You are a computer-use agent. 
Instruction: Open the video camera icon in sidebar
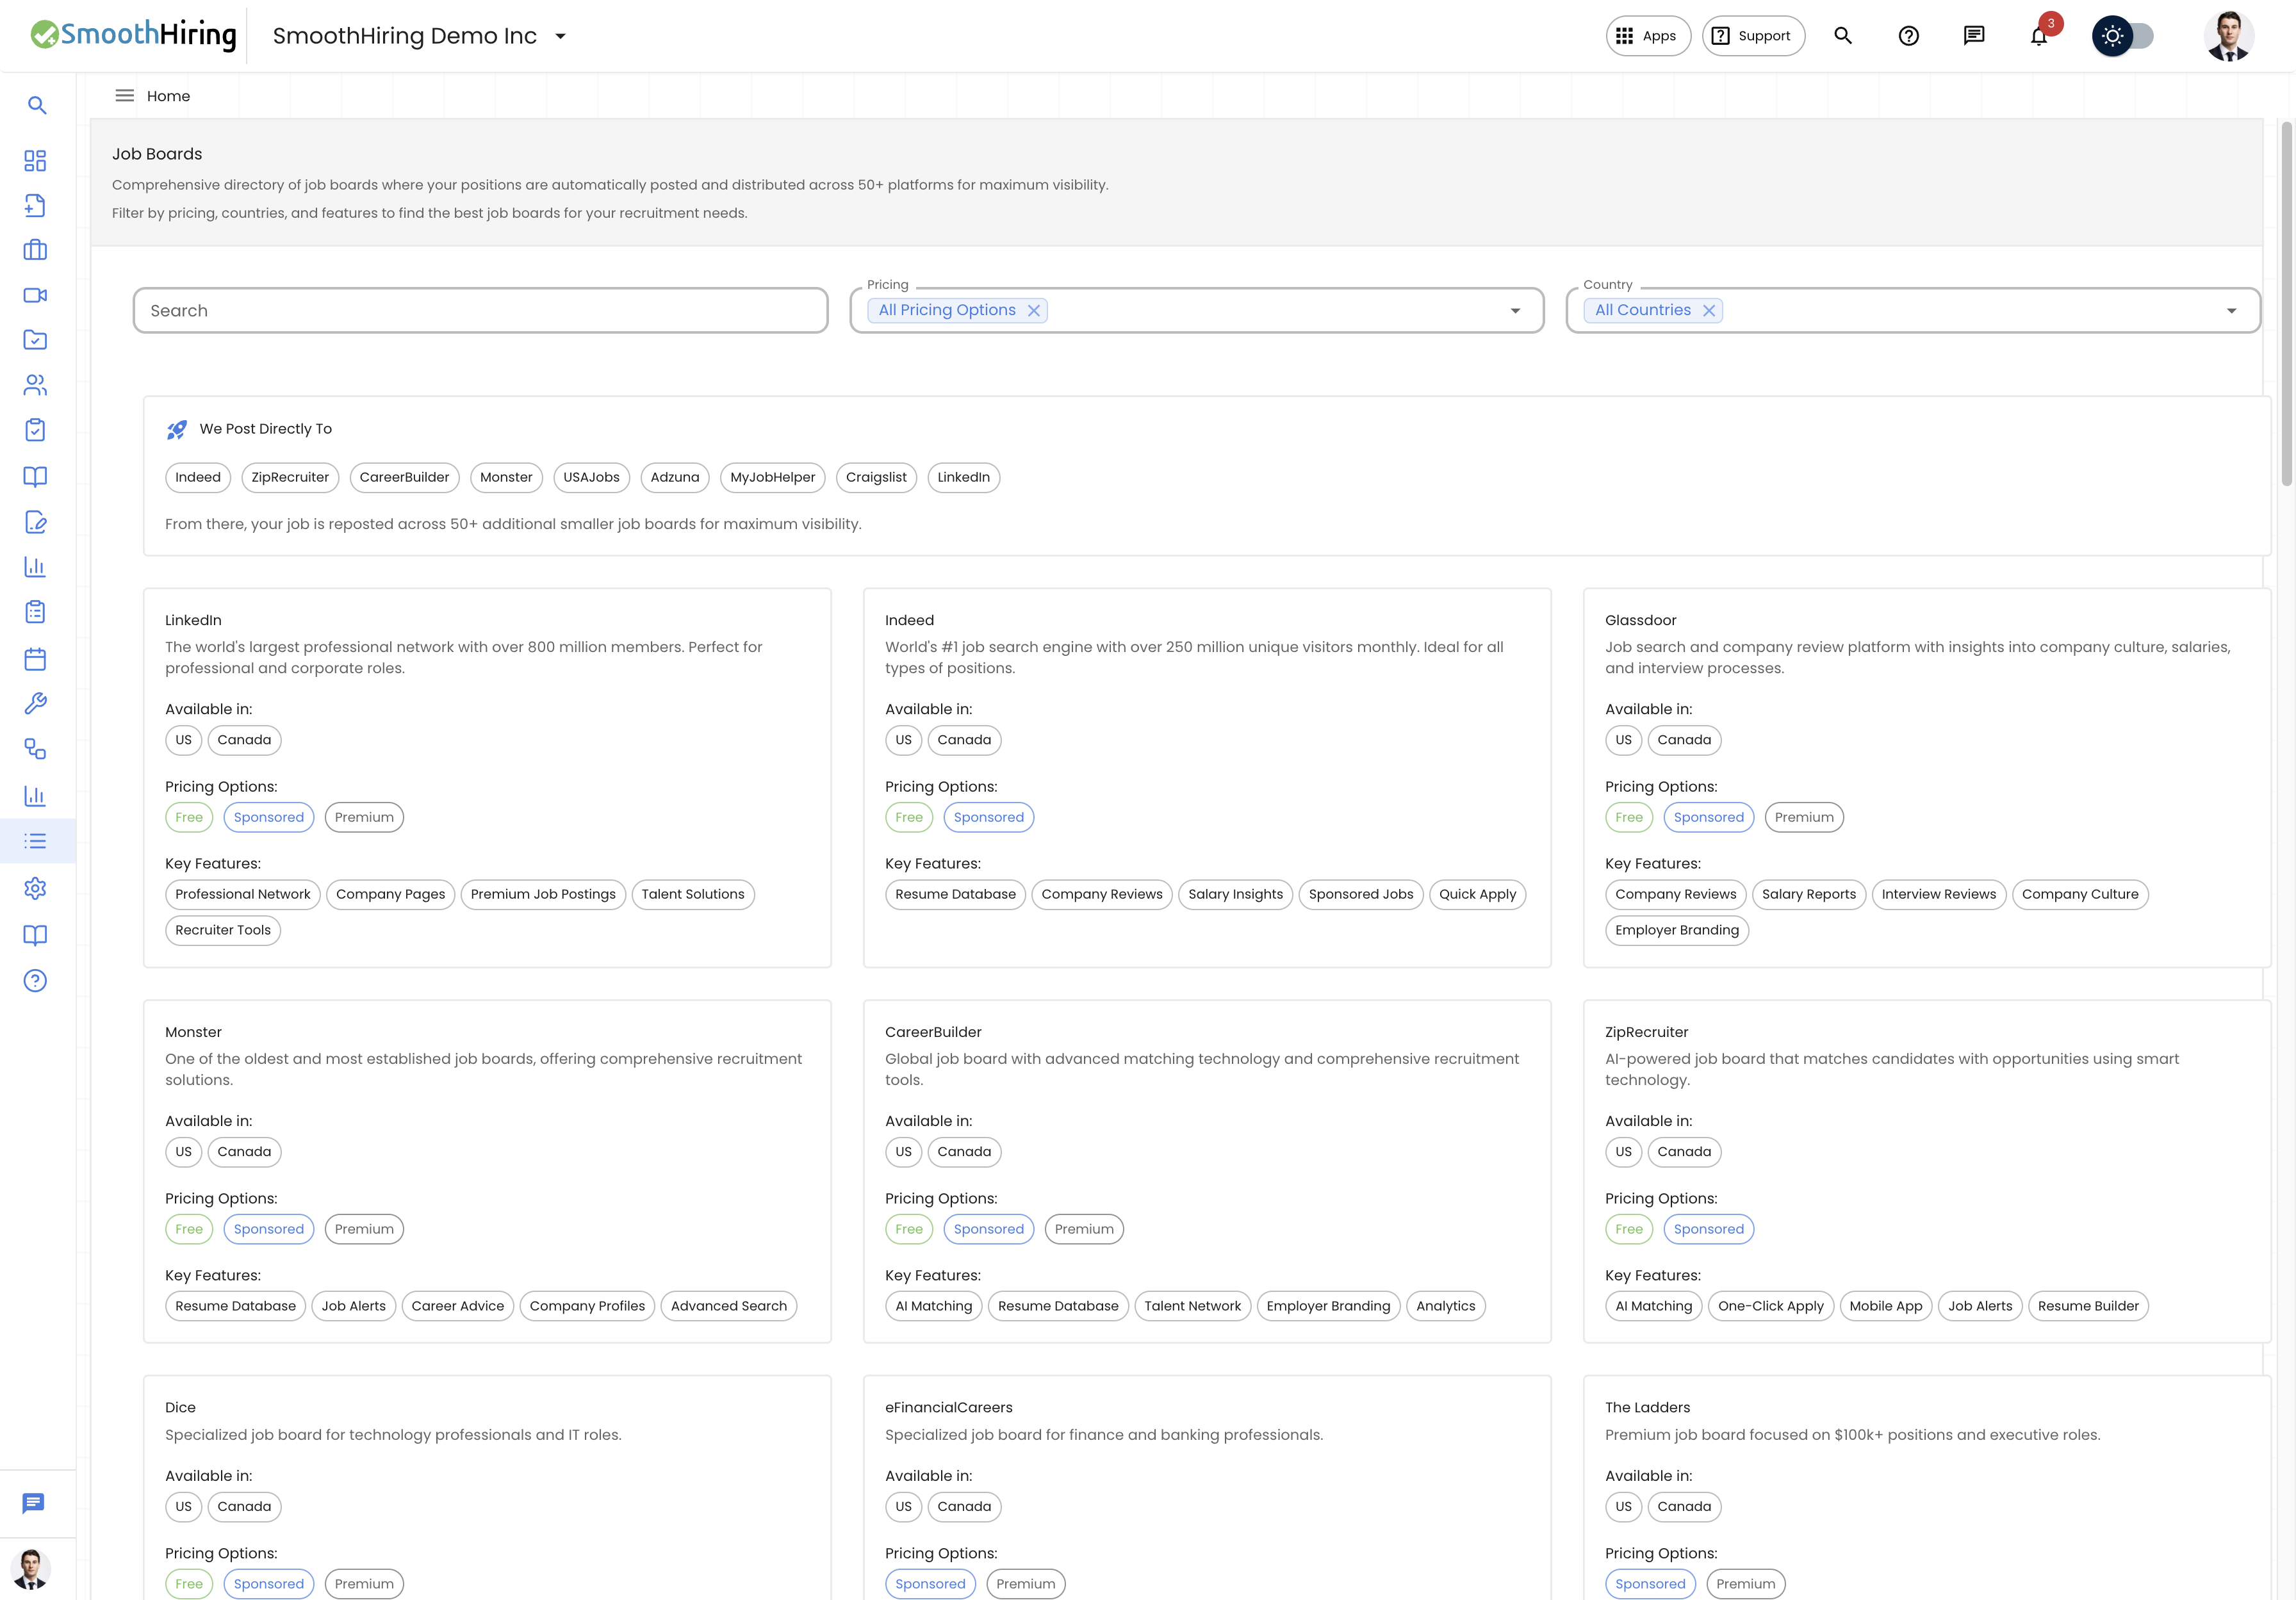coord(35,295)
